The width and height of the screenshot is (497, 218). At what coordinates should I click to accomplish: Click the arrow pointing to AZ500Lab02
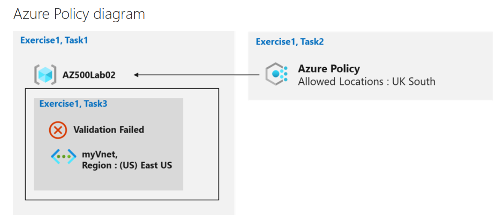click(x=196, y=75)
